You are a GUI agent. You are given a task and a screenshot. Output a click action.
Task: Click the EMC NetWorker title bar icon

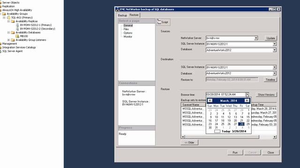click(x=118, y=9)
